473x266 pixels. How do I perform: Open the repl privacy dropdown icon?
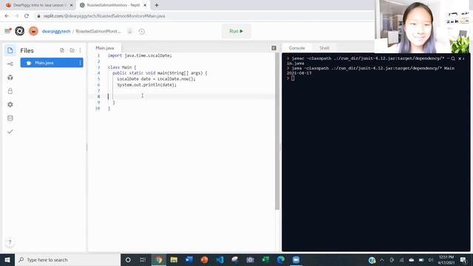click(x=130, y=31)
